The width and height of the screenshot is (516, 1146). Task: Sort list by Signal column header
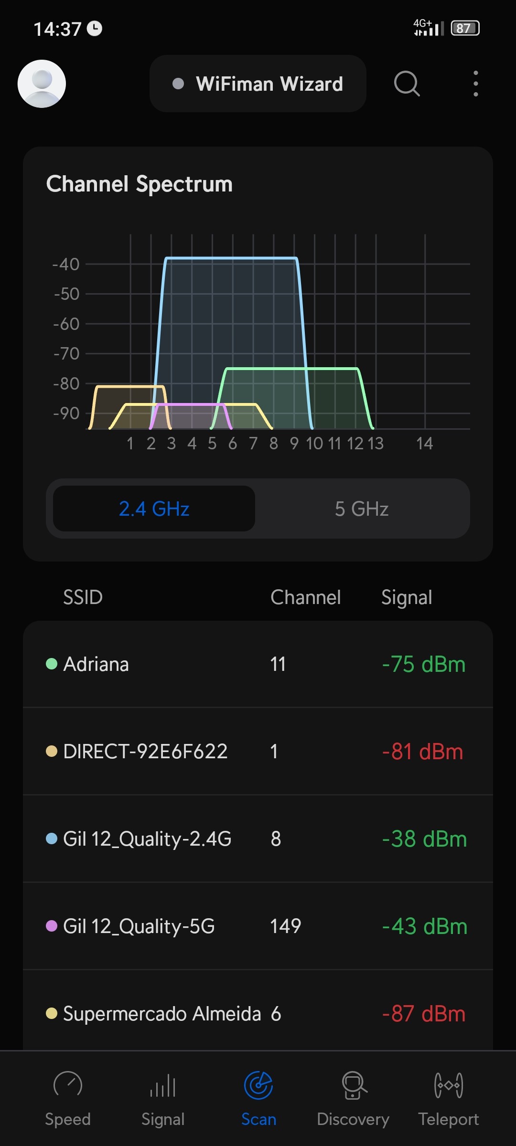pos(407,597)
